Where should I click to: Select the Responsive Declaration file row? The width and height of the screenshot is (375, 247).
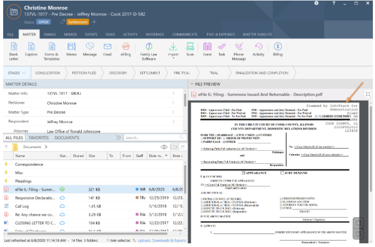pyautogui.click(x=93, y=198)
